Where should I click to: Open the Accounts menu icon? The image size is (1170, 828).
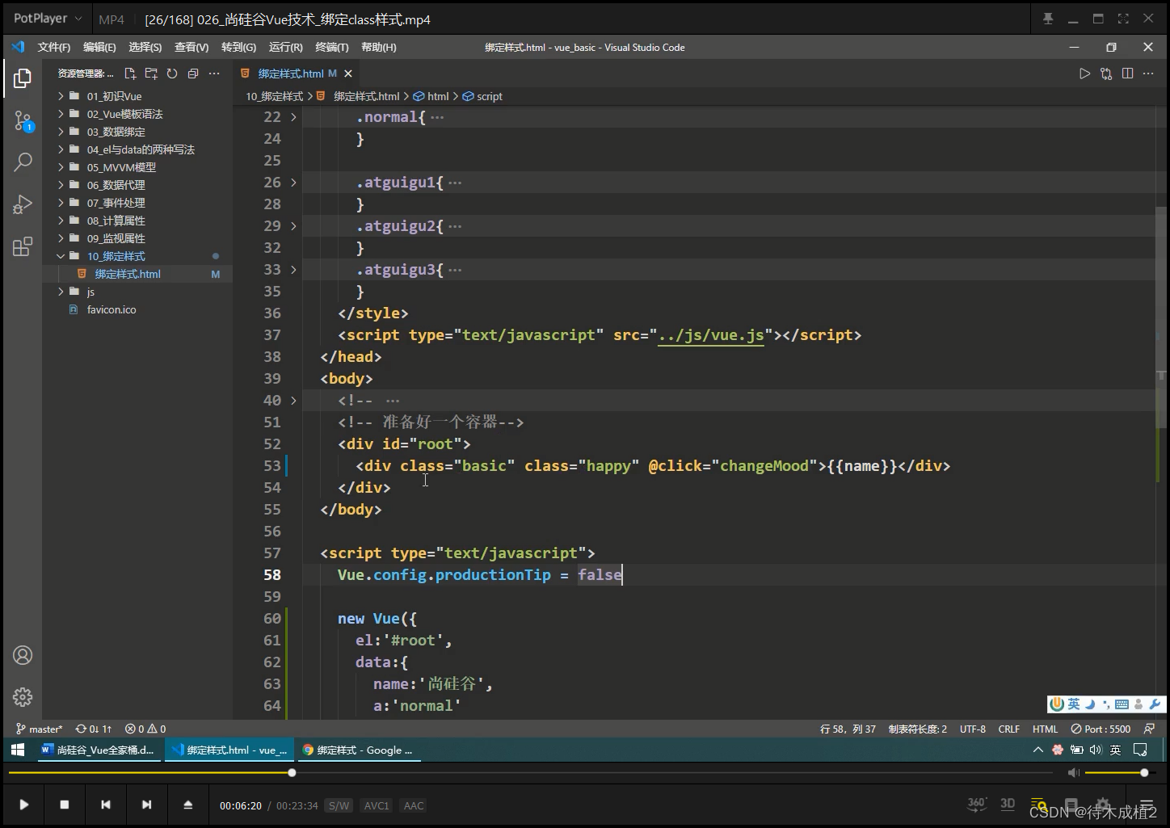click(x=23, y=655)
